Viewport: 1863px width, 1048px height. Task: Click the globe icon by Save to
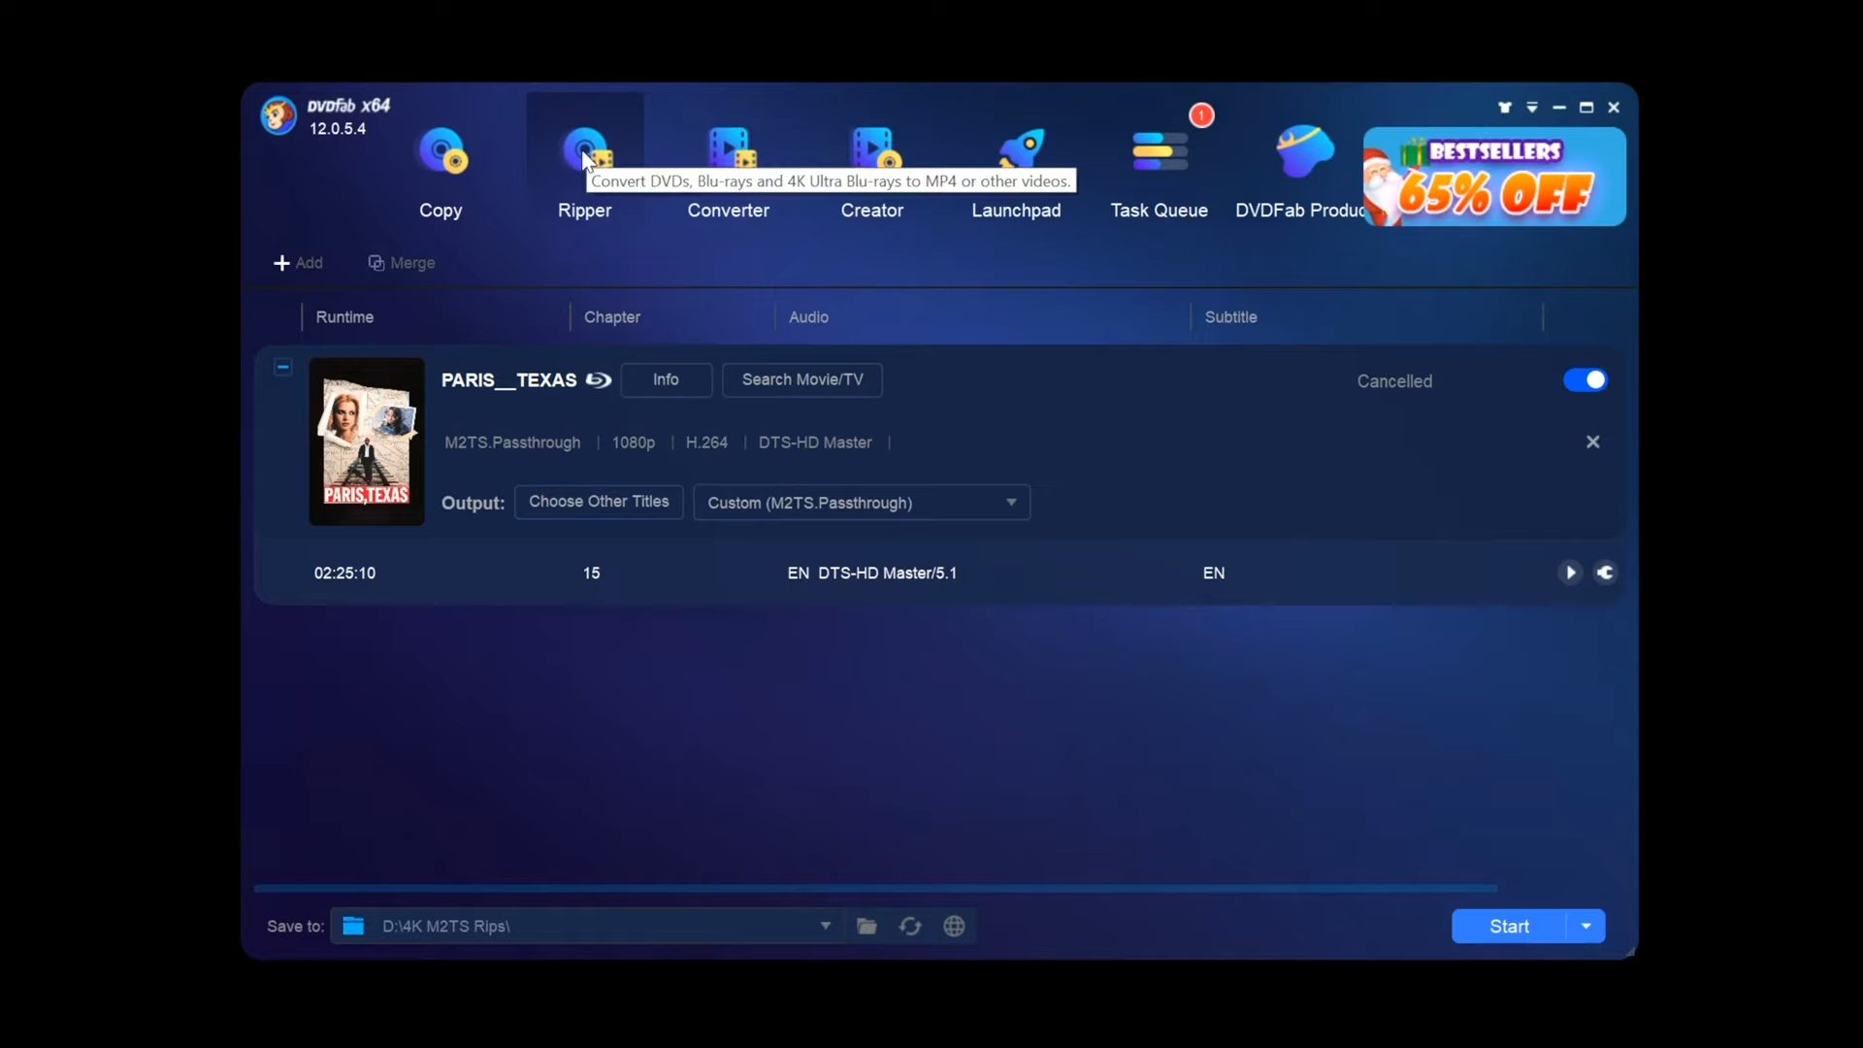point(955,926)
